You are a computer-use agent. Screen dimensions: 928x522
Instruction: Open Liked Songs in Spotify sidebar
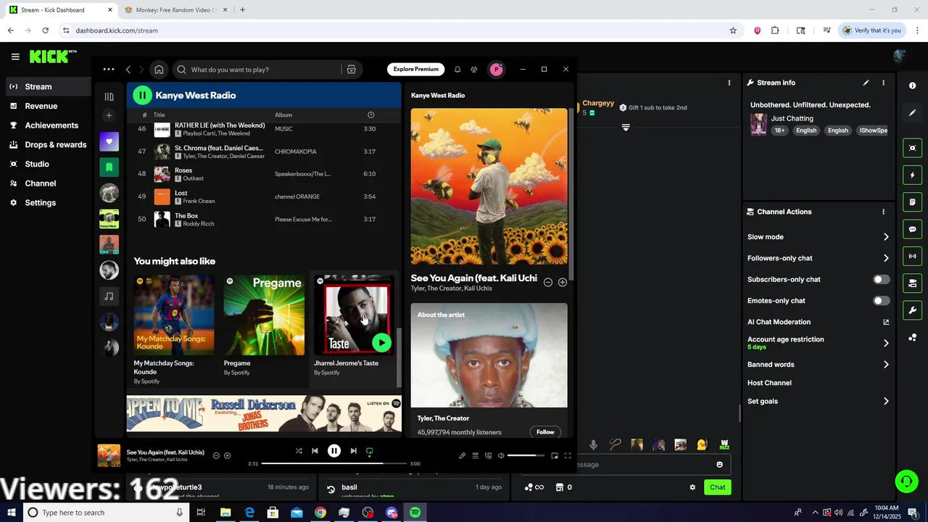point(109,141)
